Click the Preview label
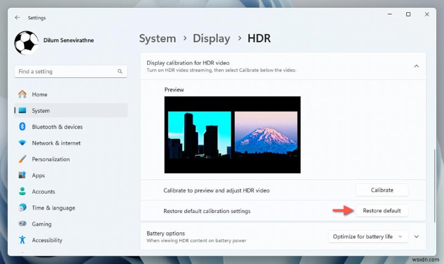The image size is (444, 264). tap(174, 89)
